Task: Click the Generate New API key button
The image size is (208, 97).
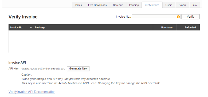Action: pyautogui.click(x=78, y=69)
